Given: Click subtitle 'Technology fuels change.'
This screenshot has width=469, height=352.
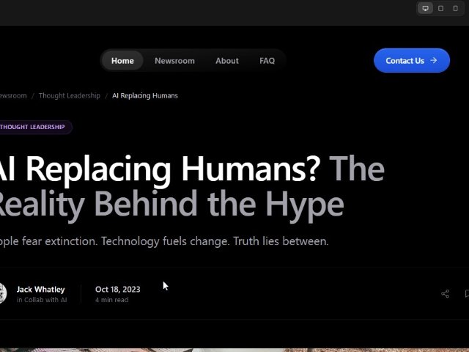Looking at the screenshot, I should tap(166, 241).
